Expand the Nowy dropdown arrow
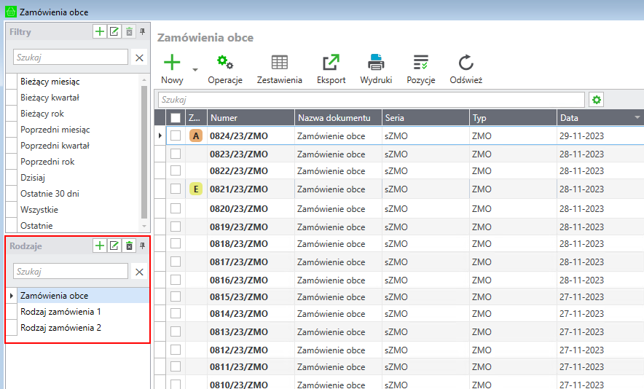The height and width of the screenshot is (389, 644). pyautogui.click(x=195, y=70)
